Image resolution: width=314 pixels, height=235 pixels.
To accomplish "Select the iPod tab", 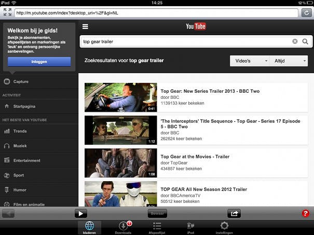I will coord(190,228).
